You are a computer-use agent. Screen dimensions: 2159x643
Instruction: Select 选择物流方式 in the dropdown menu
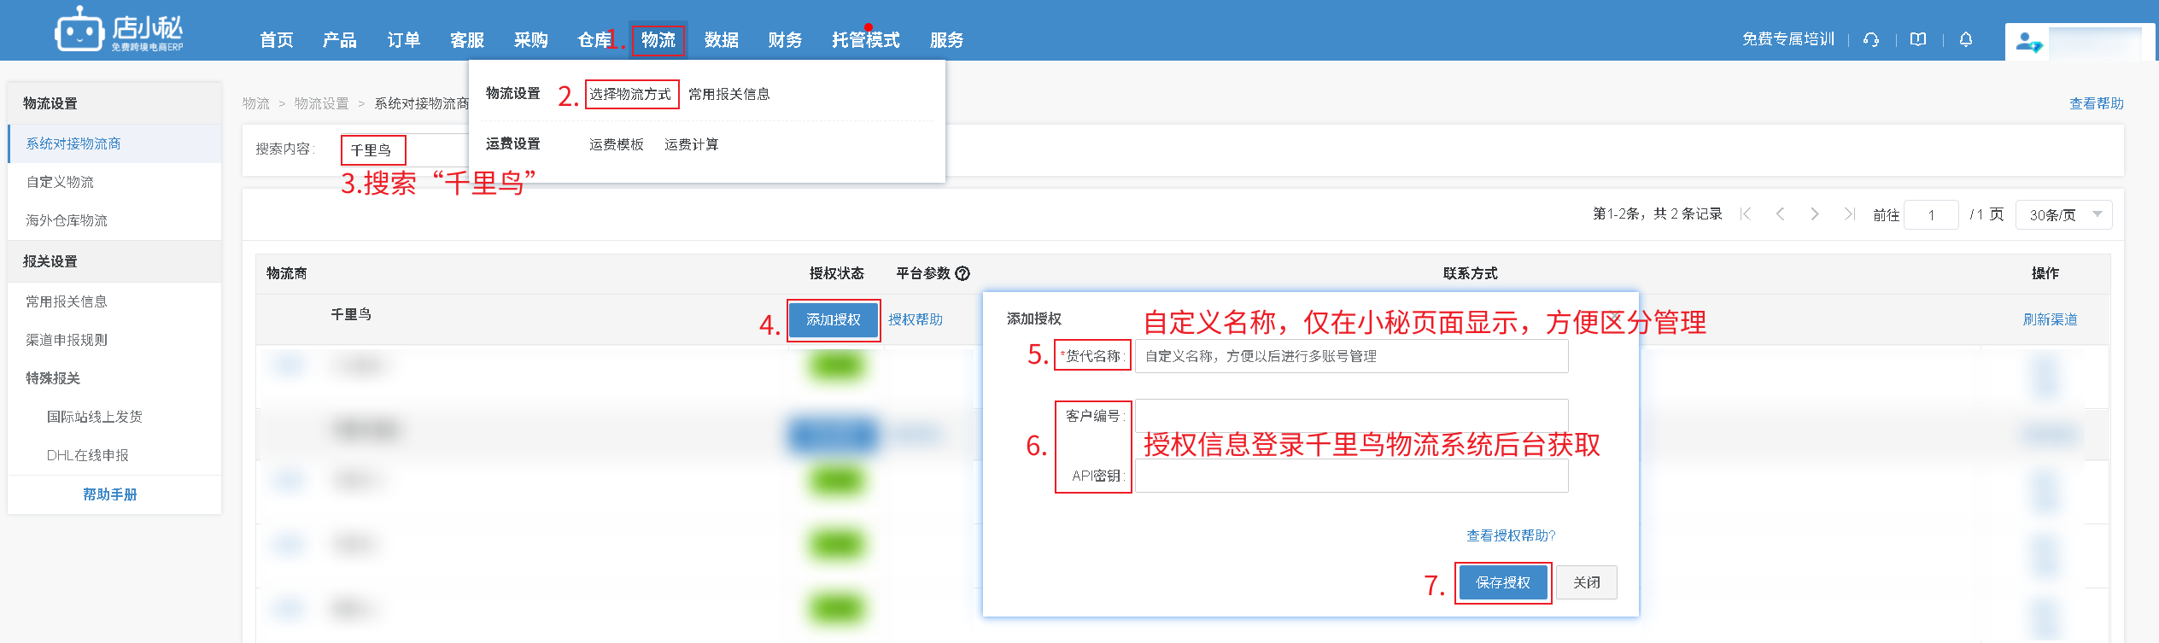[x=630, y=94]
